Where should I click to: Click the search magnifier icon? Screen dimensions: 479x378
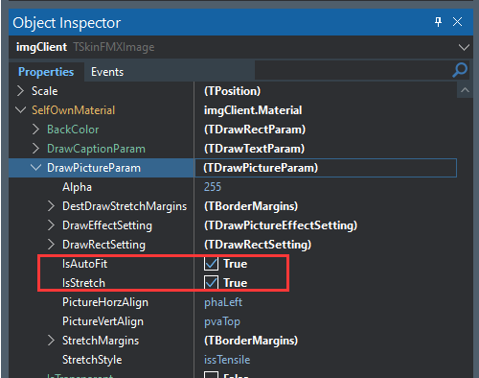tap(460, 70)
